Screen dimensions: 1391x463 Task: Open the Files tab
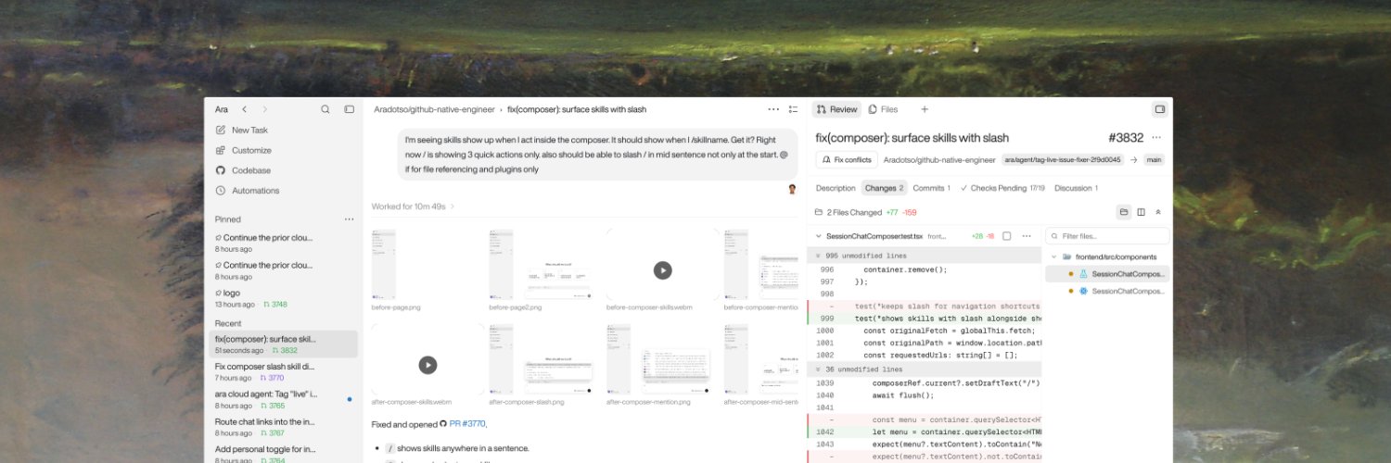[x=883, y=109]
